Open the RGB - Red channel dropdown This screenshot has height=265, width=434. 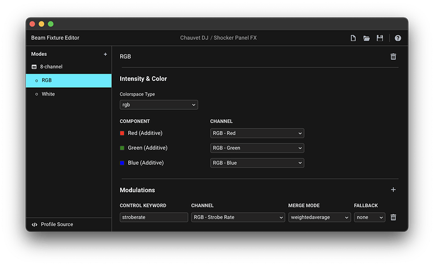[x=257, y=133]
